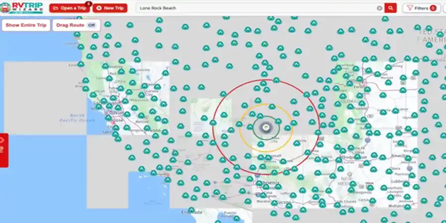Click the RV Trip Wizard logo
This screenshot has width=446, height=223.
point(22,7)
